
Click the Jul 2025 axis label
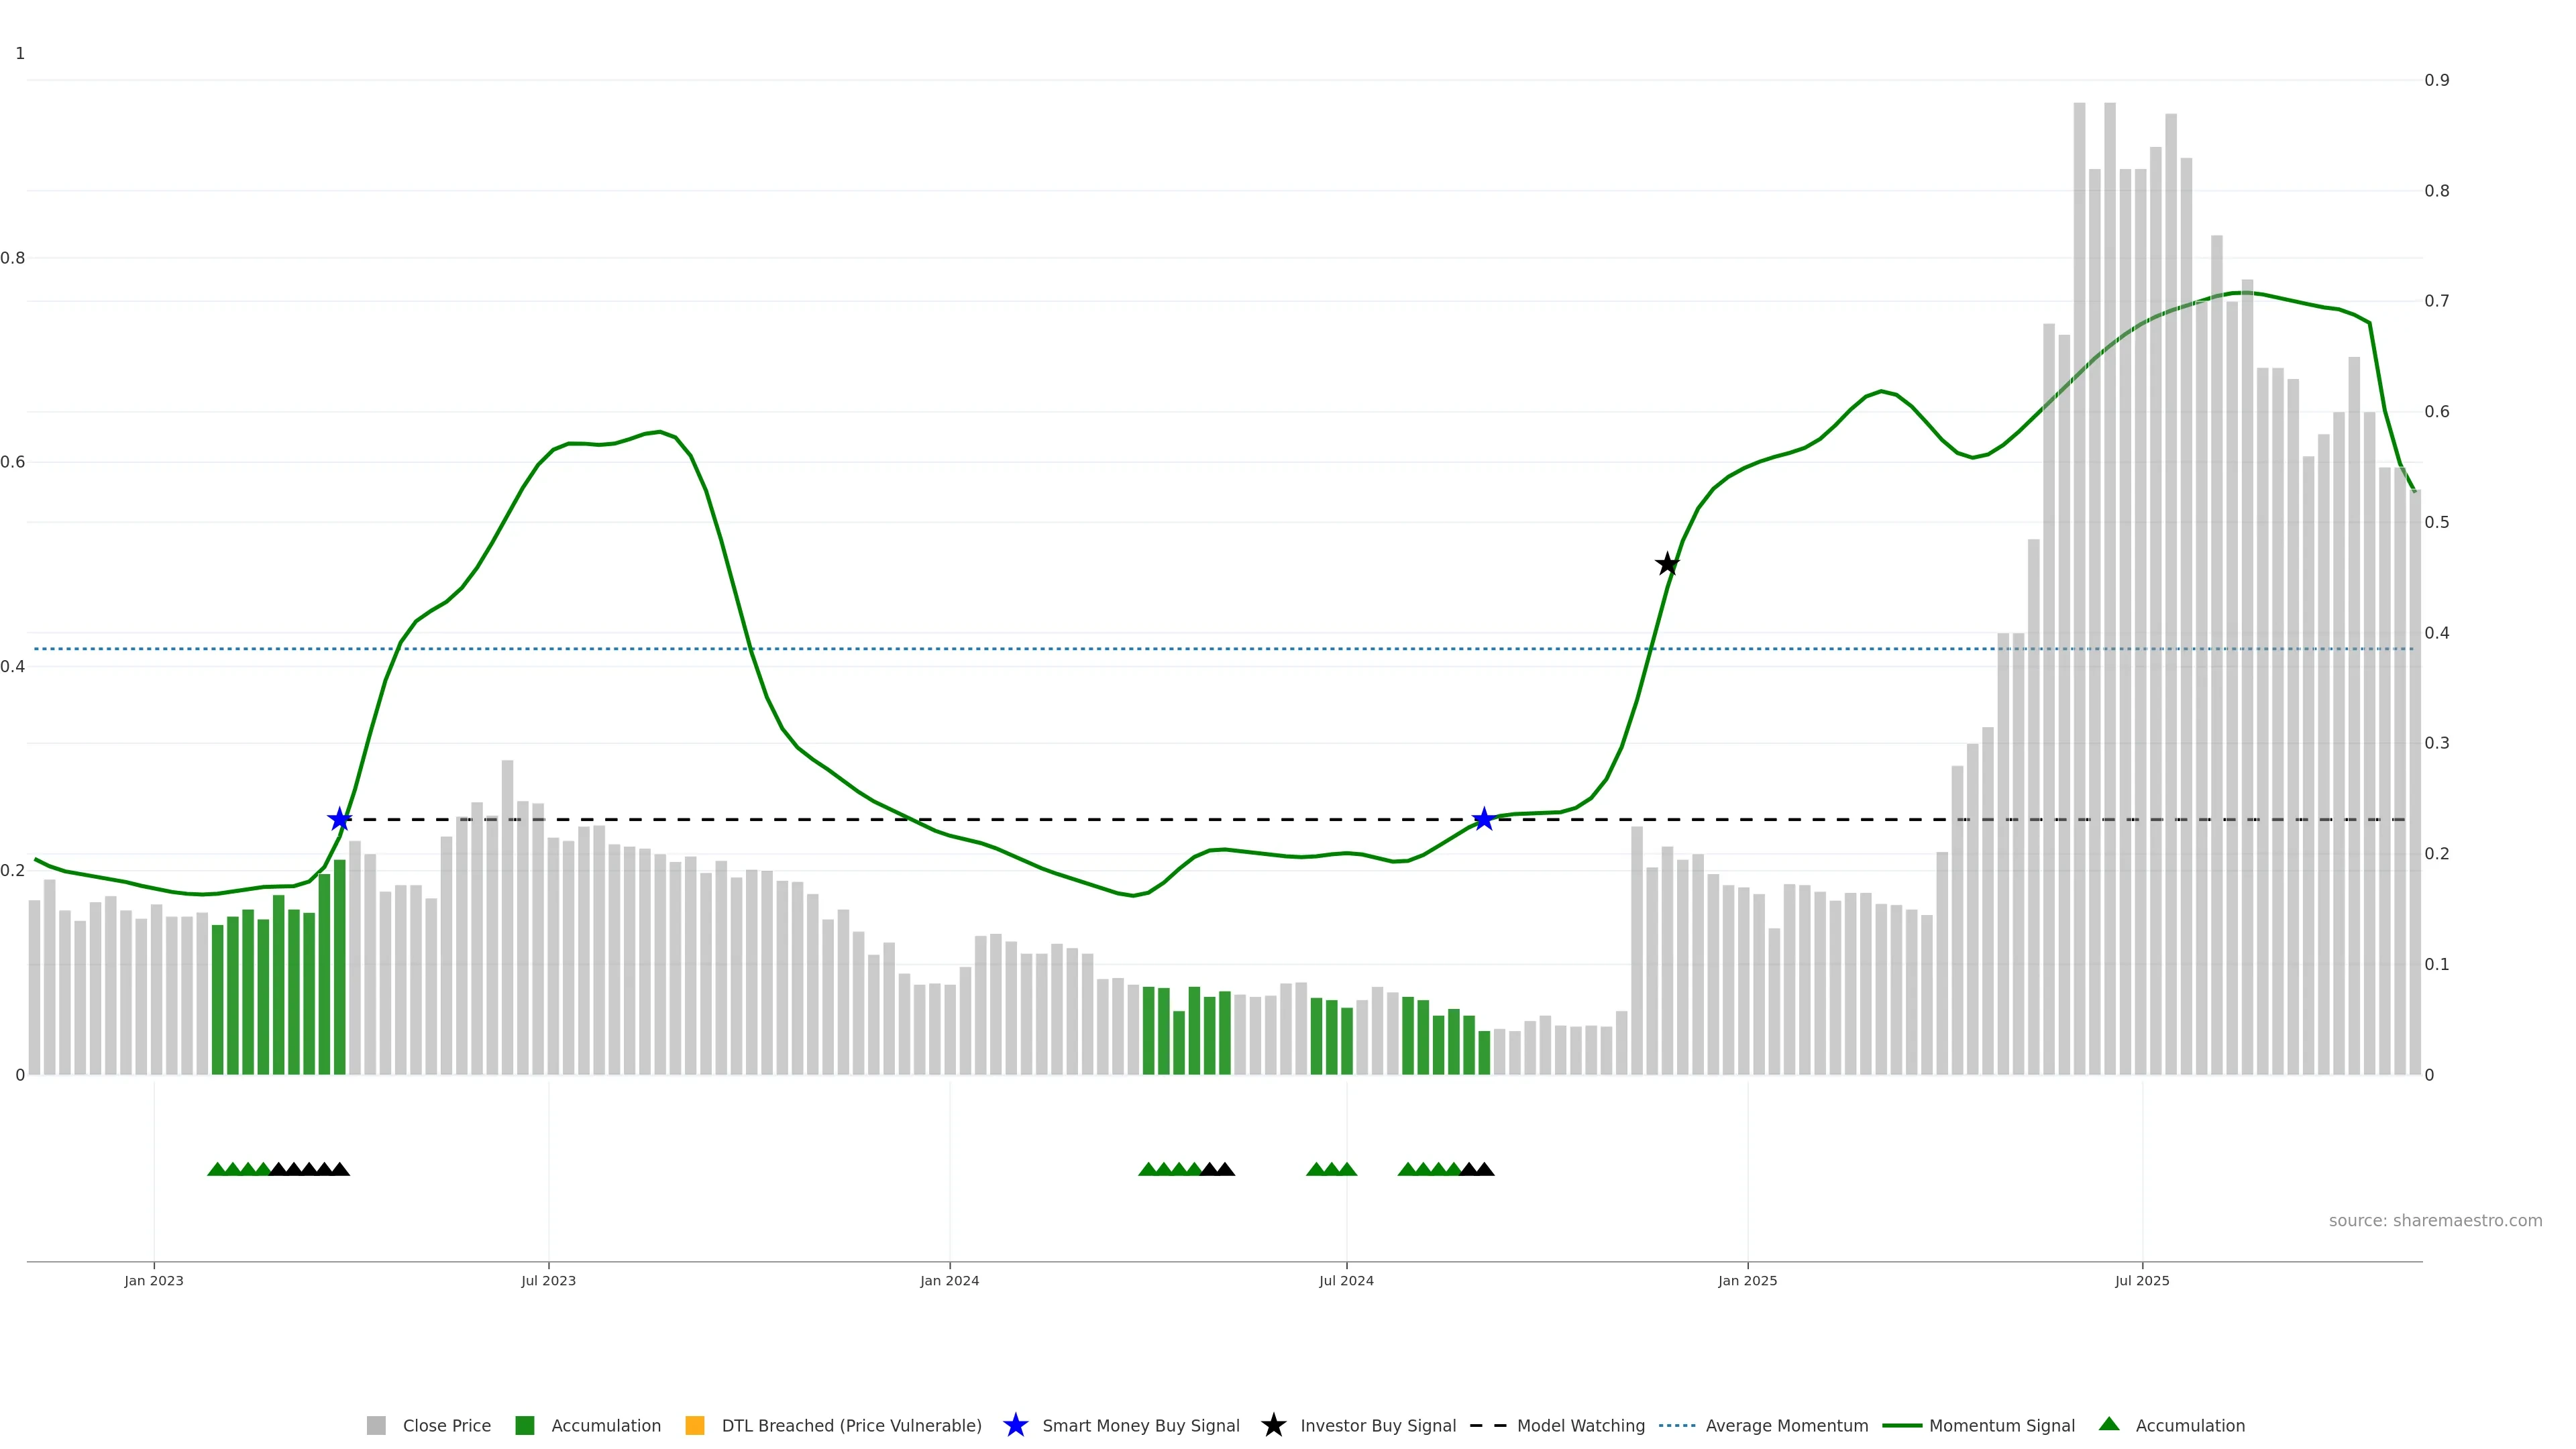pos(2142,1280)
